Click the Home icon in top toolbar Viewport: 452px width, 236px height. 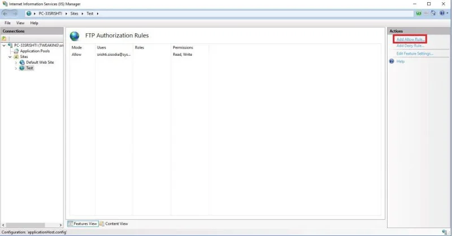[x=433, y=13]
